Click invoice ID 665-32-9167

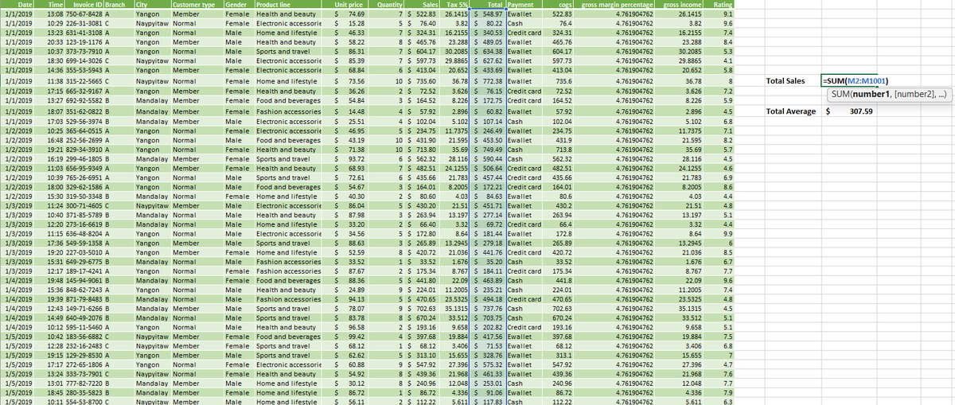pyautogui.click(x=83, y=92)
